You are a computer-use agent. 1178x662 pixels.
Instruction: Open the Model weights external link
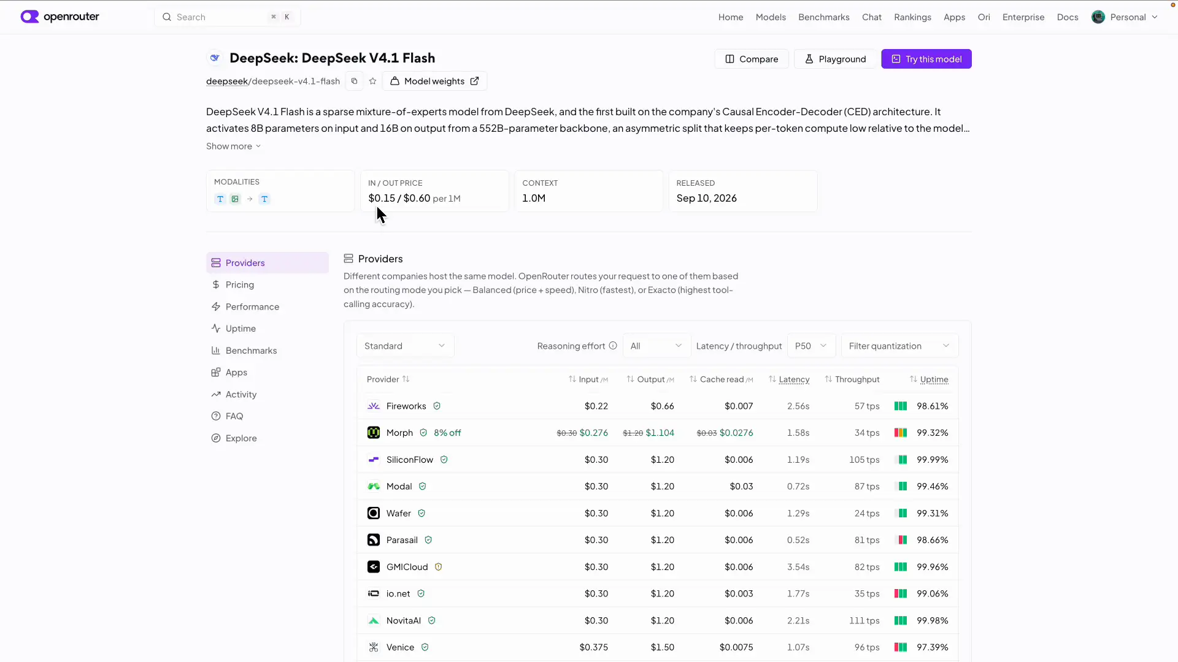click(x=434, y=81)
